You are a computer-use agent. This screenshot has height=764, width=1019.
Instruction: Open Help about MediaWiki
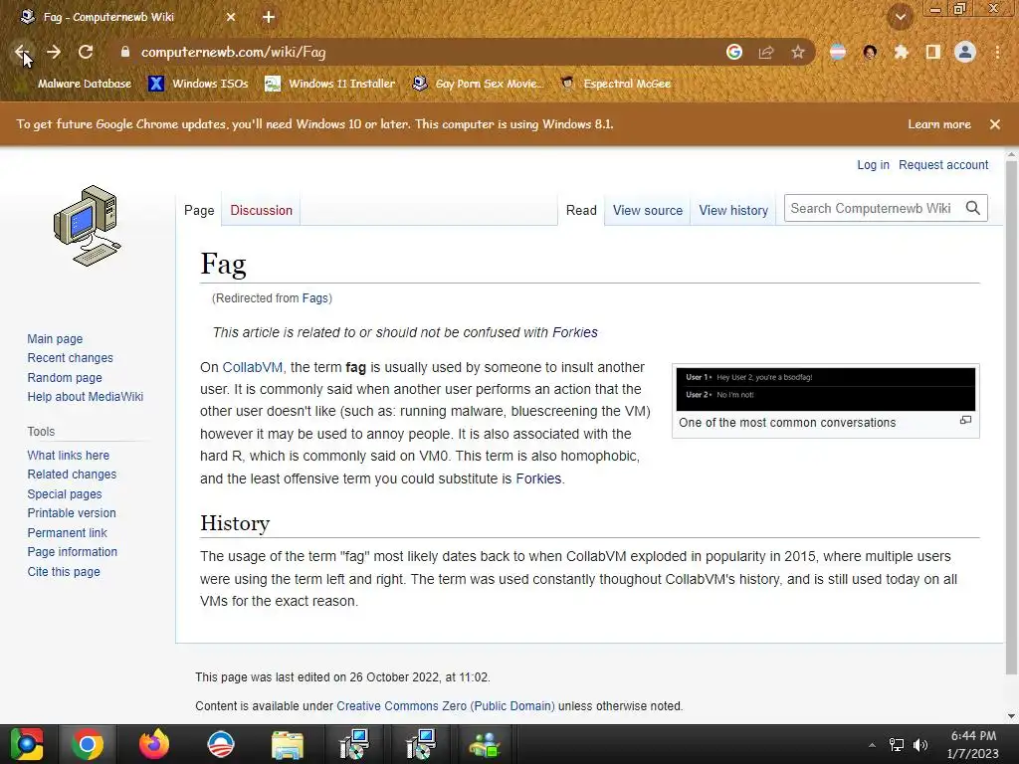[86, 397]
